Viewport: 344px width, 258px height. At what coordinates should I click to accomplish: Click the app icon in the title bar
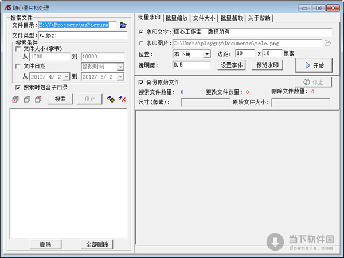coord(7,6)
